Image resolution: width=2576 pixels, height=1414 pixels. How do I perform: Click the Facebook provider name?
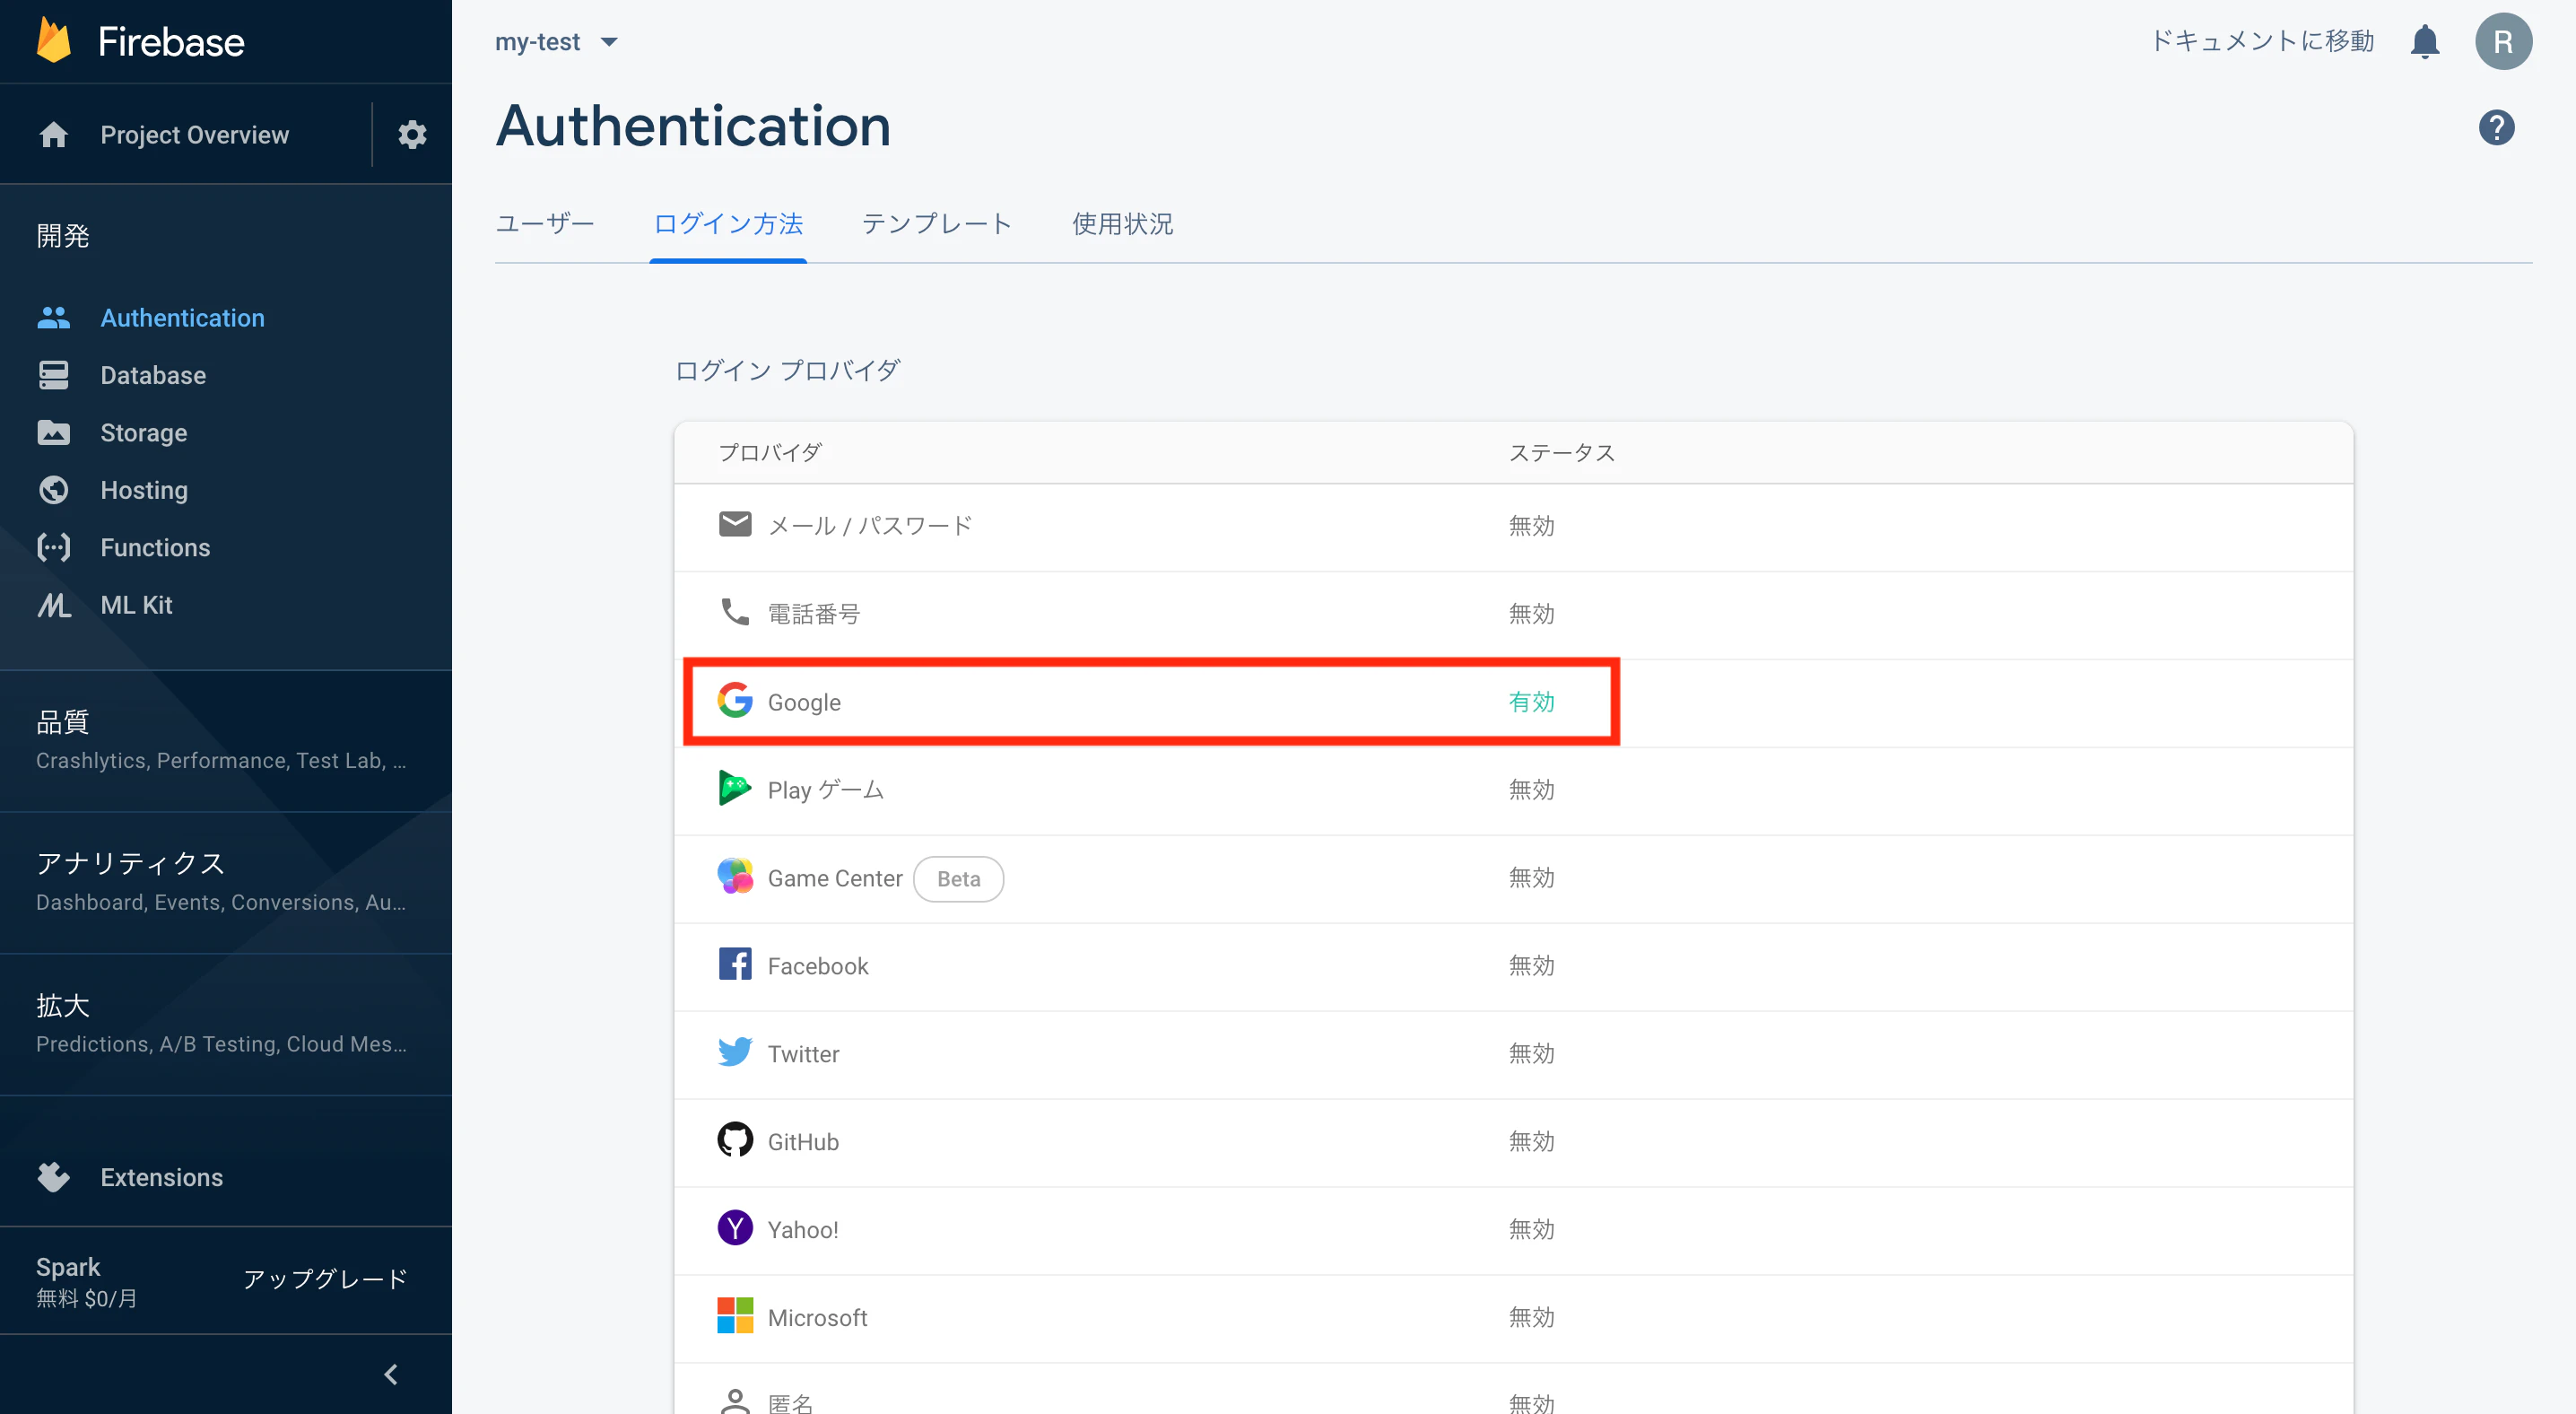coord(818,966)
